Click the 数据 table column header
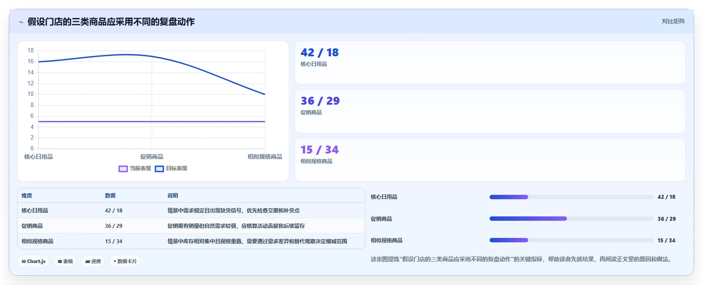The height and width of the screenshot is (285, 703). [110, 196]
